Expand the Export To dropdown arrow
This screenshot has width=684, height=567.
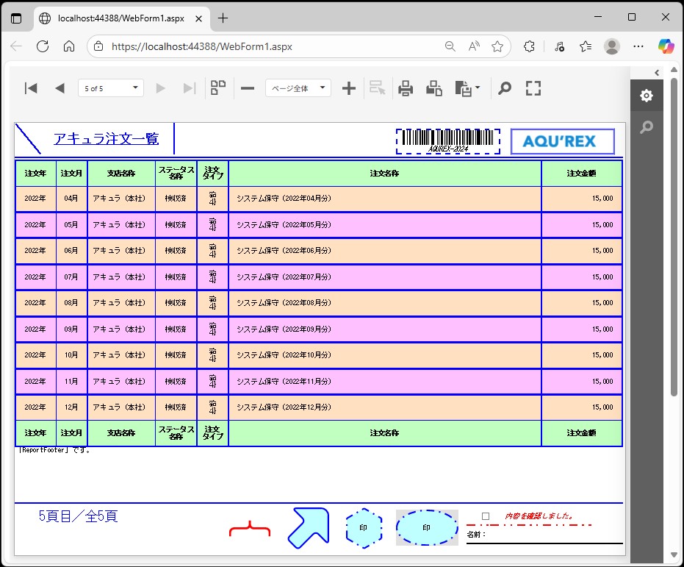coord(478,89)
